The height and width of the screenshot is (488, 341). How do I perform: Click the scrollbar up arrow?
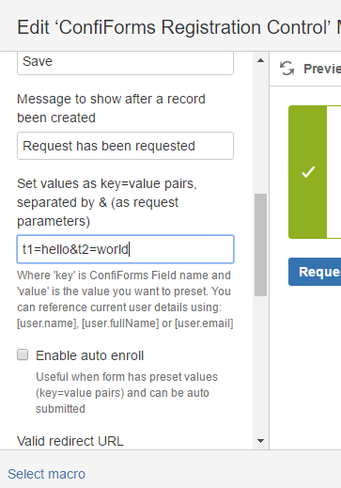[260, 61]
